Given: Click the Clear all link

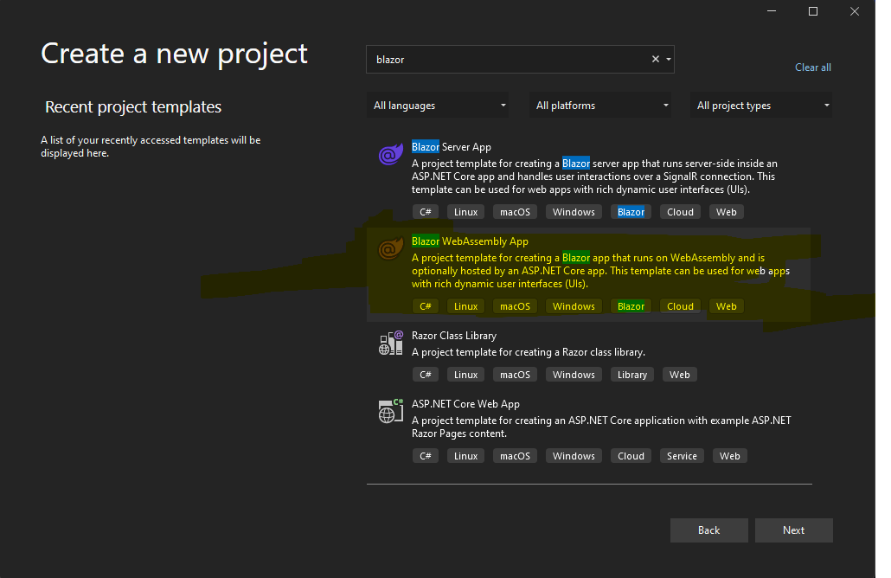Looking at the screenshot, I should (812, 67).
